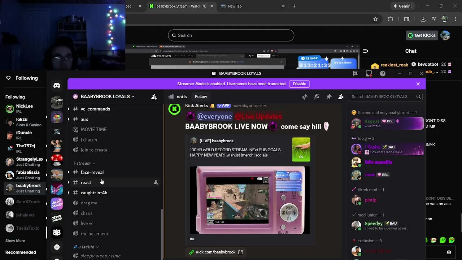Click the Kick Alerts bot avatar
Viewport: 462px width, 260px height.
[174, 109]
